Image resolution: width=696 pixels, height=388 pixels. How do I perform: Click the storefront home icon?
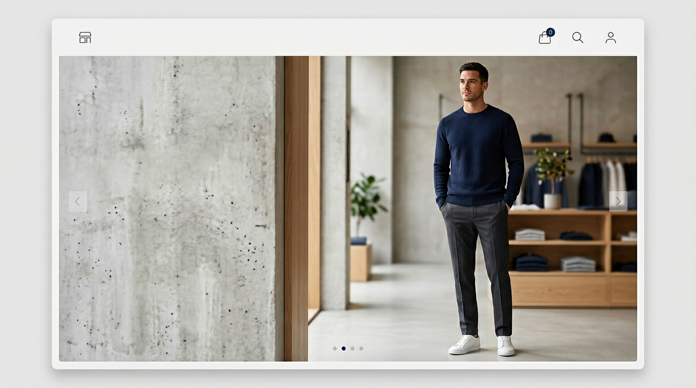tap(85, 38)
